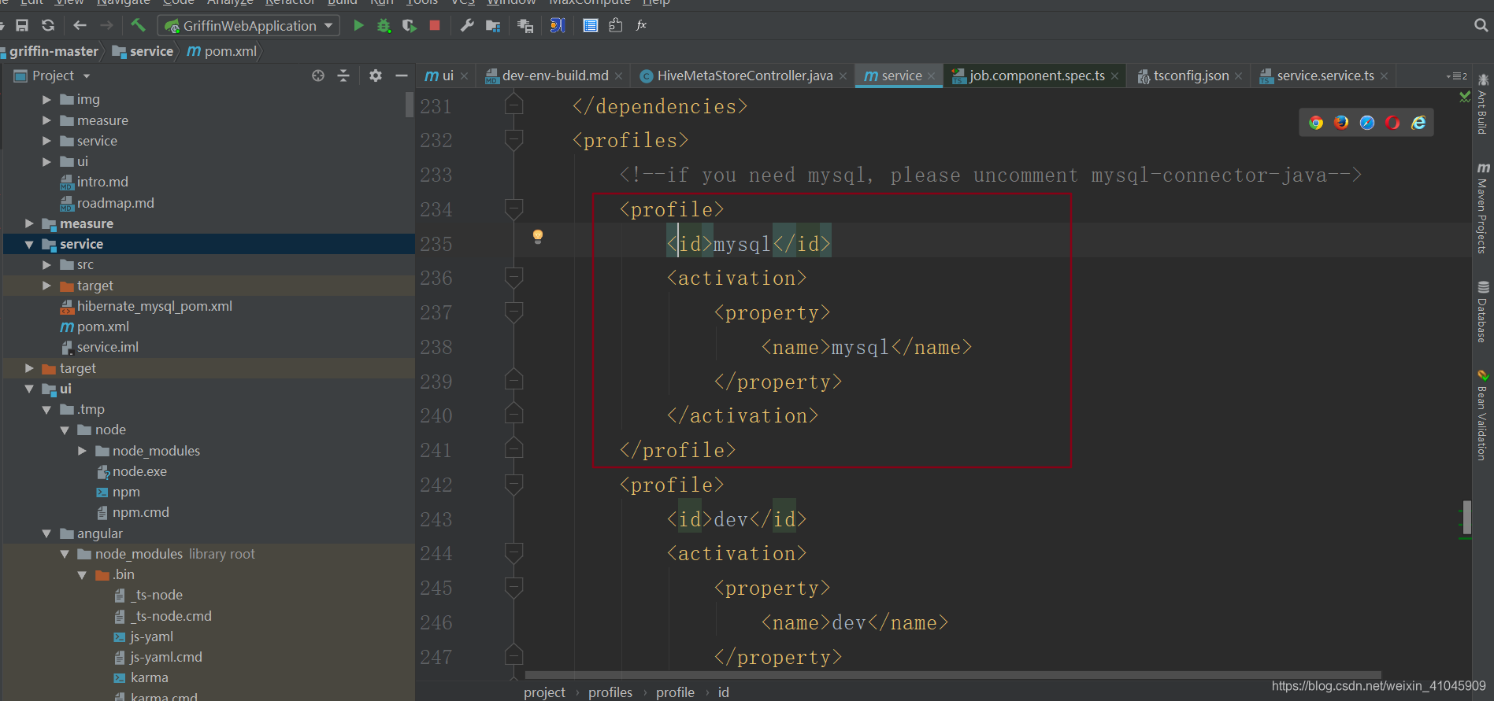Select node.exe in the tree
The width and height of the screenshot is (1494, 701).
coord(139,471)
